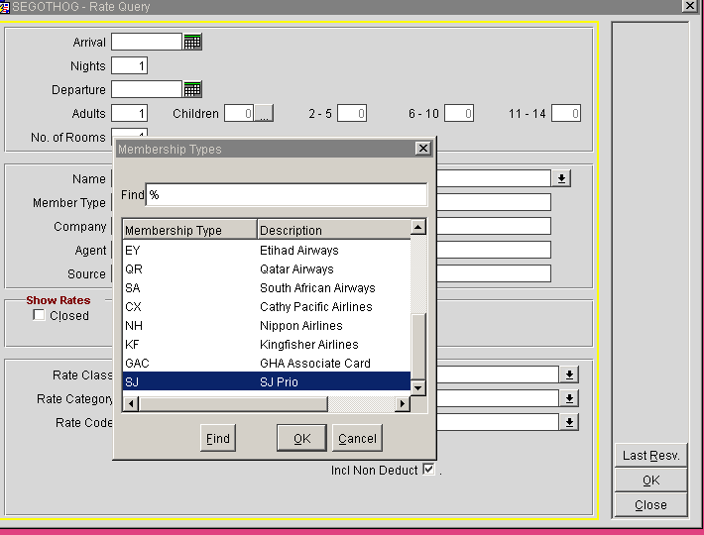
Task: Click the Children count input field
Action: click(x=239, y=114)
